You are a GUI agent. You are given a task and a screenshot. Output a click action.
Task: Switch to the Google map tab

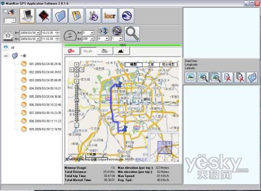88,51
